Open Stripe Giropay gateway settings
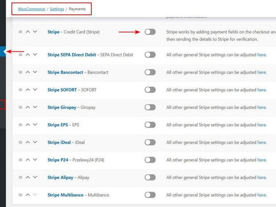Screen dimensions: 276x207 point(62,107)
